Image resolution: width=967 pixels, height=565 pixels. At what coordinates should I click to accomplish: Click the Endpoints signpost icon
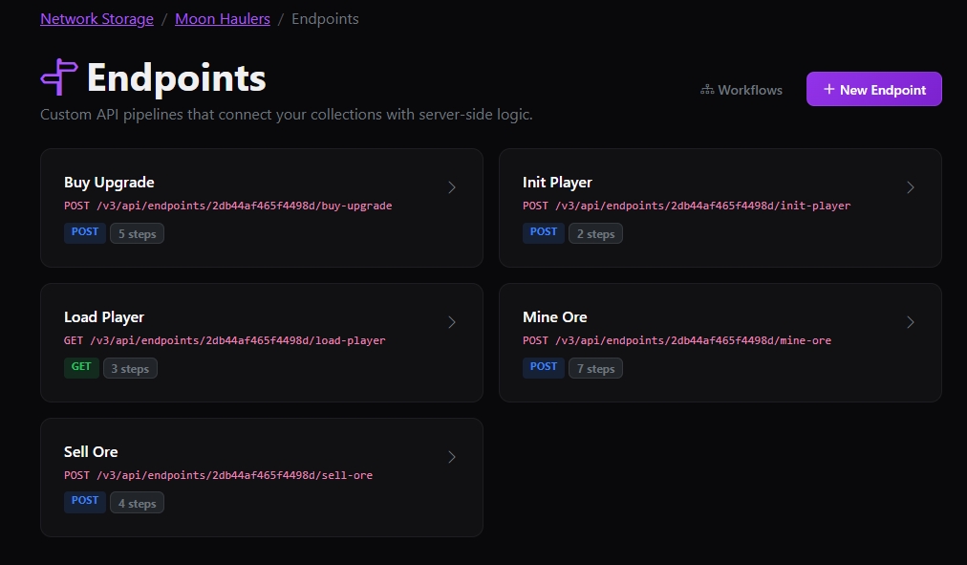[x=58, y=77]
